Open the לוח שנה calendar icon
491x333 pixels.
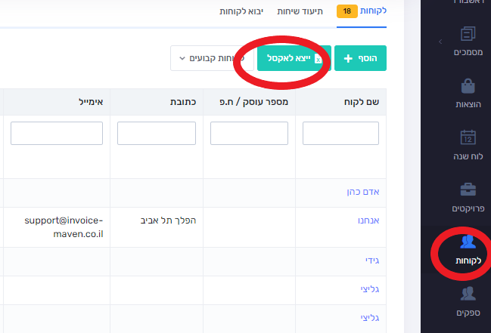[468, 137]
